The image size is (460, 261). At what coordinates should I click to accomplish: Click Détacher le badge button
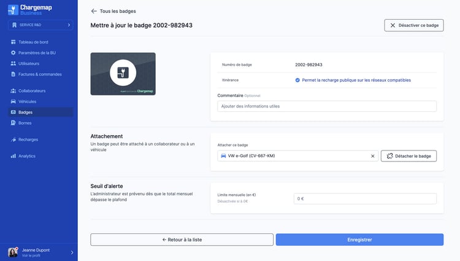coord(408,156)
